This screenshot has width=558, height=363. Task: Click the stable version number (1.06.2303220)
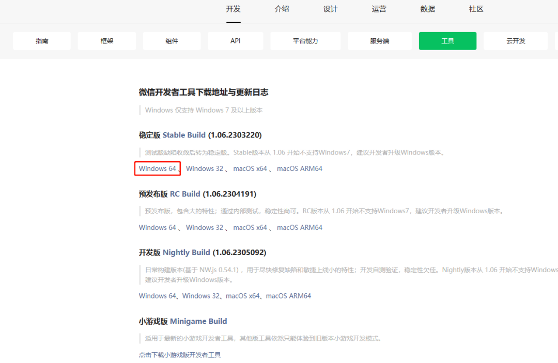[x=235, y=135]
